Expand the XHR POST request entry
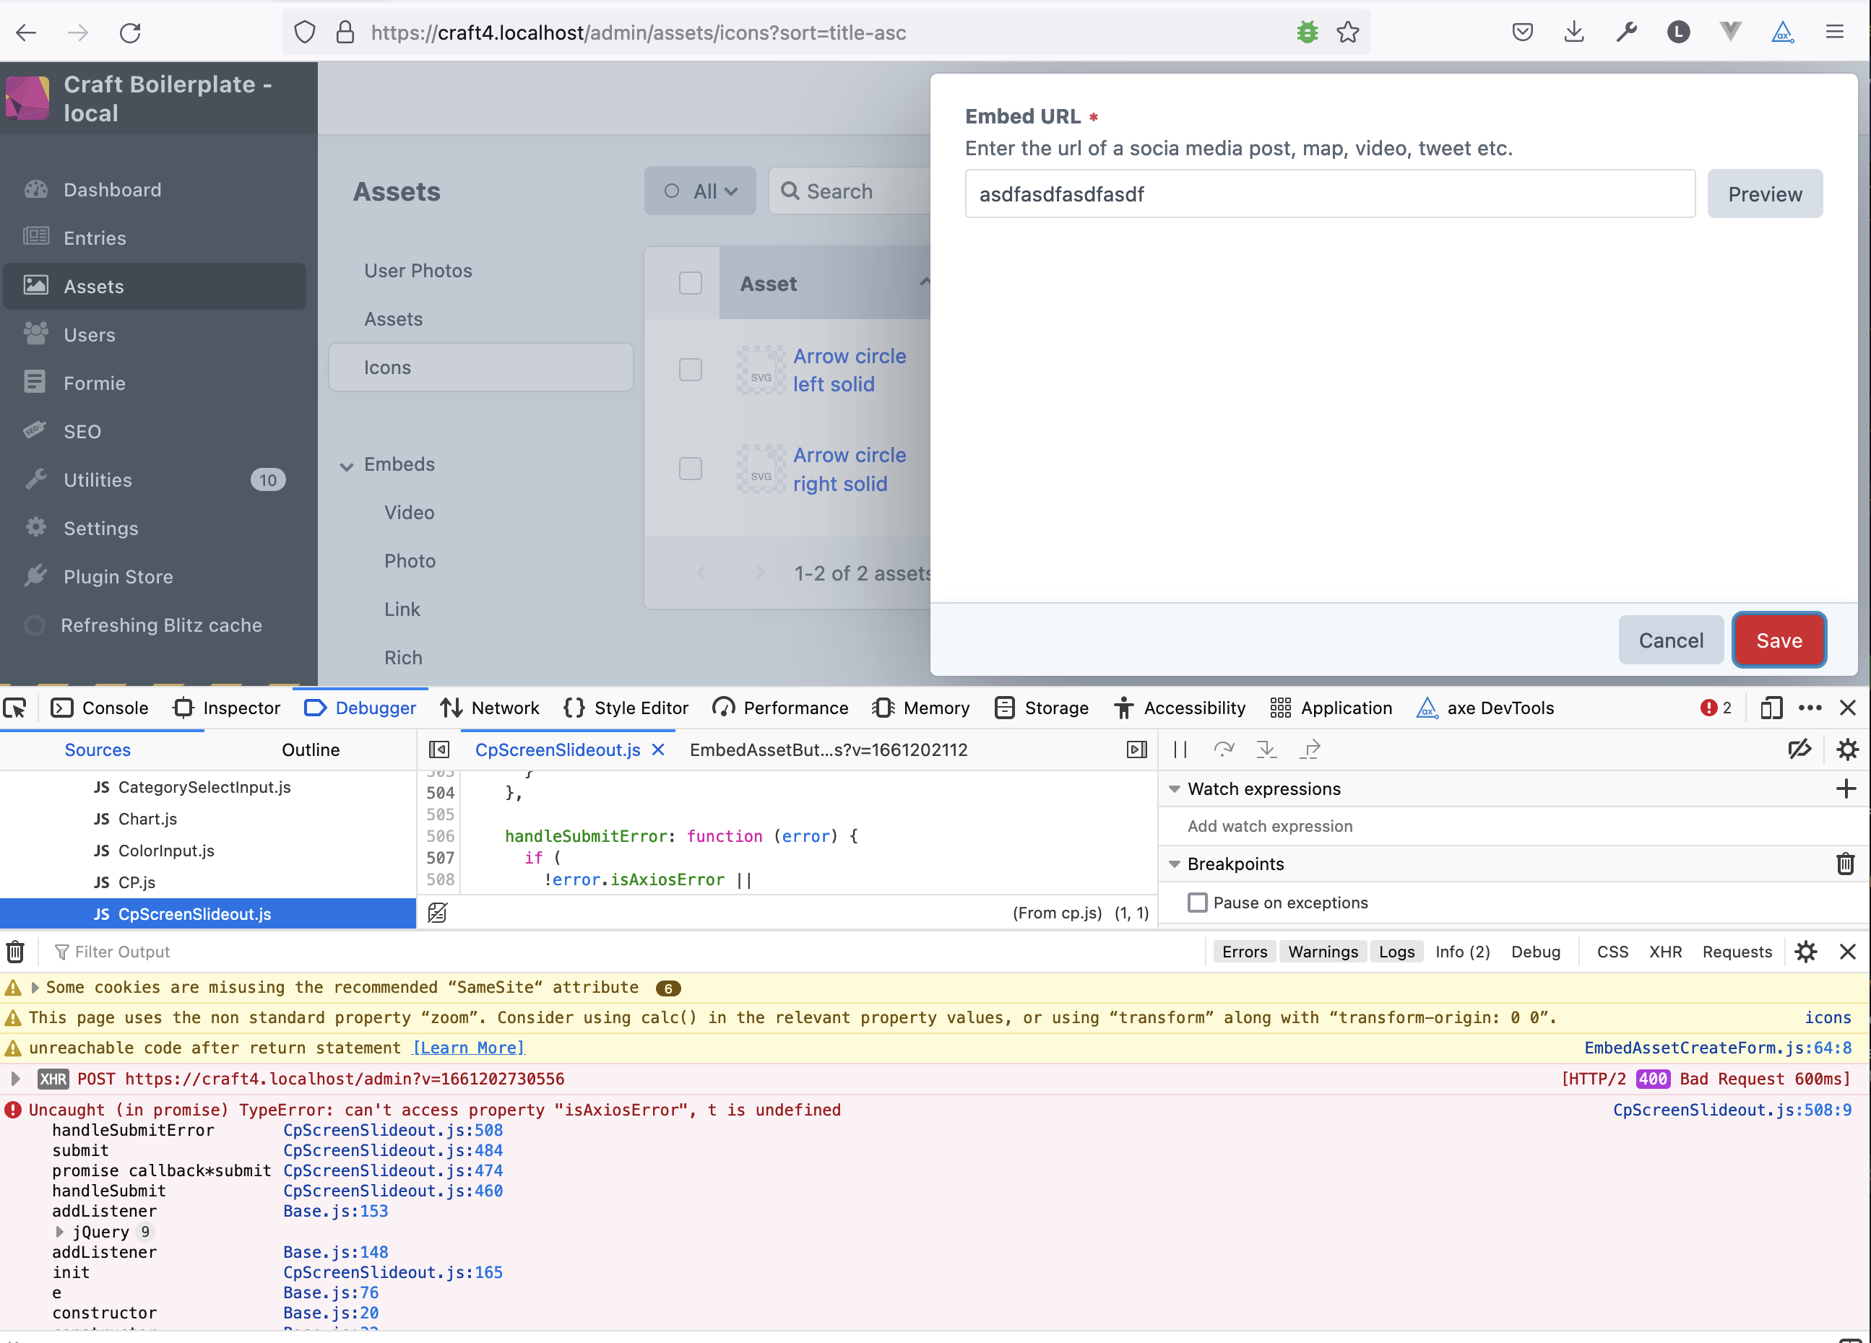This screenshot has width=1871, height=1343. click(15, 1078)
